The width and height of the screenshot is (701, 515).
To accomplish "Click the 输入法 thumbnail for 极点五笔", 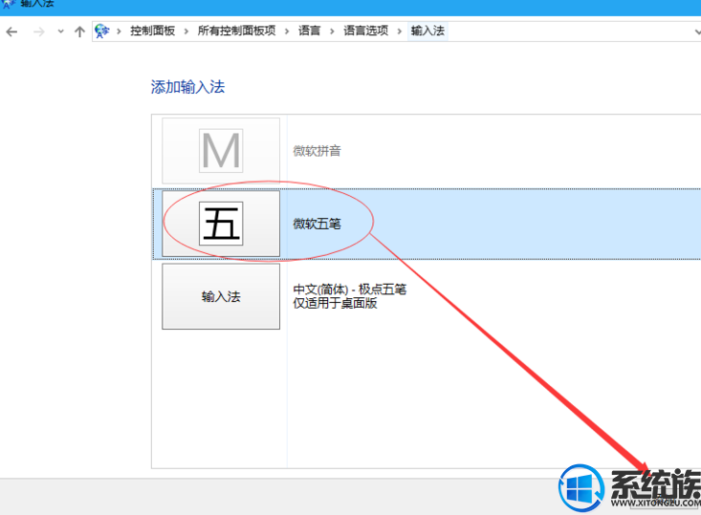I will pyautogui.click(x=221, y=296).
